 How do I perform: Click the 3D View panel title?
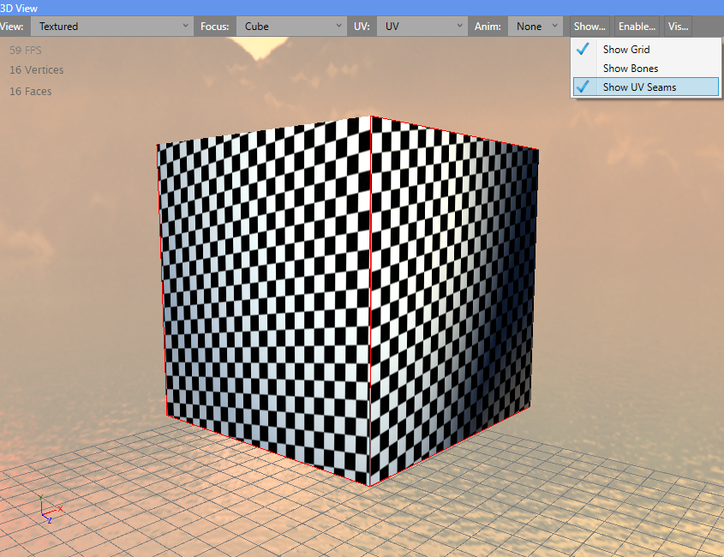(x=19, y=8)
